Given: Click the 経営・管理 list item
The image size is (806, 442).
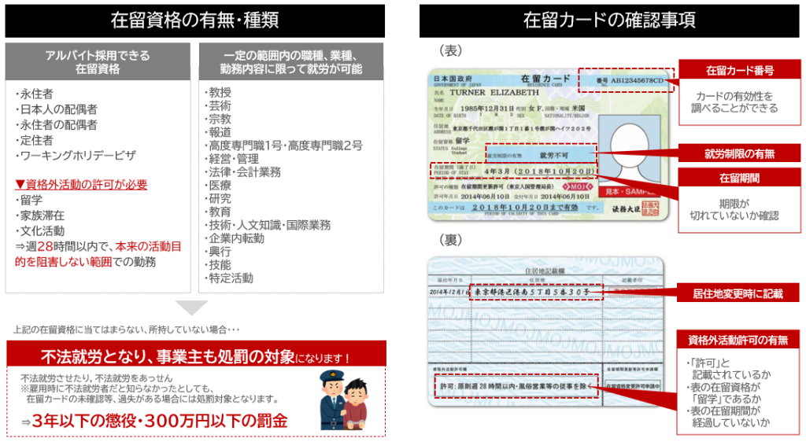Looking at the screenshot, I should (x=232, y=159).
